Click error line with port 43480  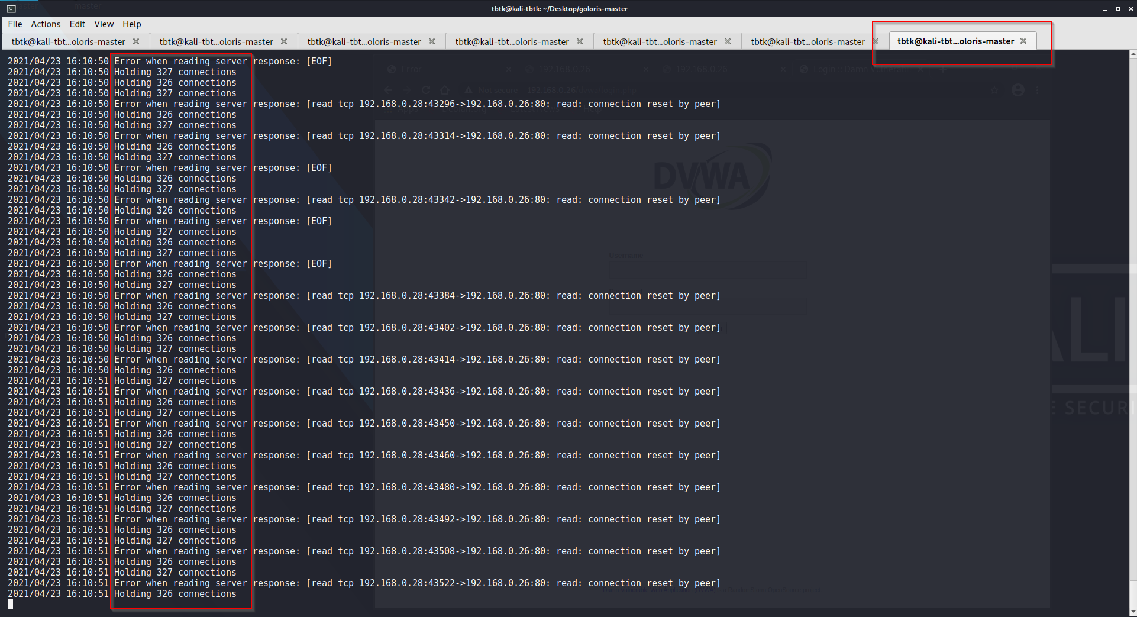(x=364, y=487)
